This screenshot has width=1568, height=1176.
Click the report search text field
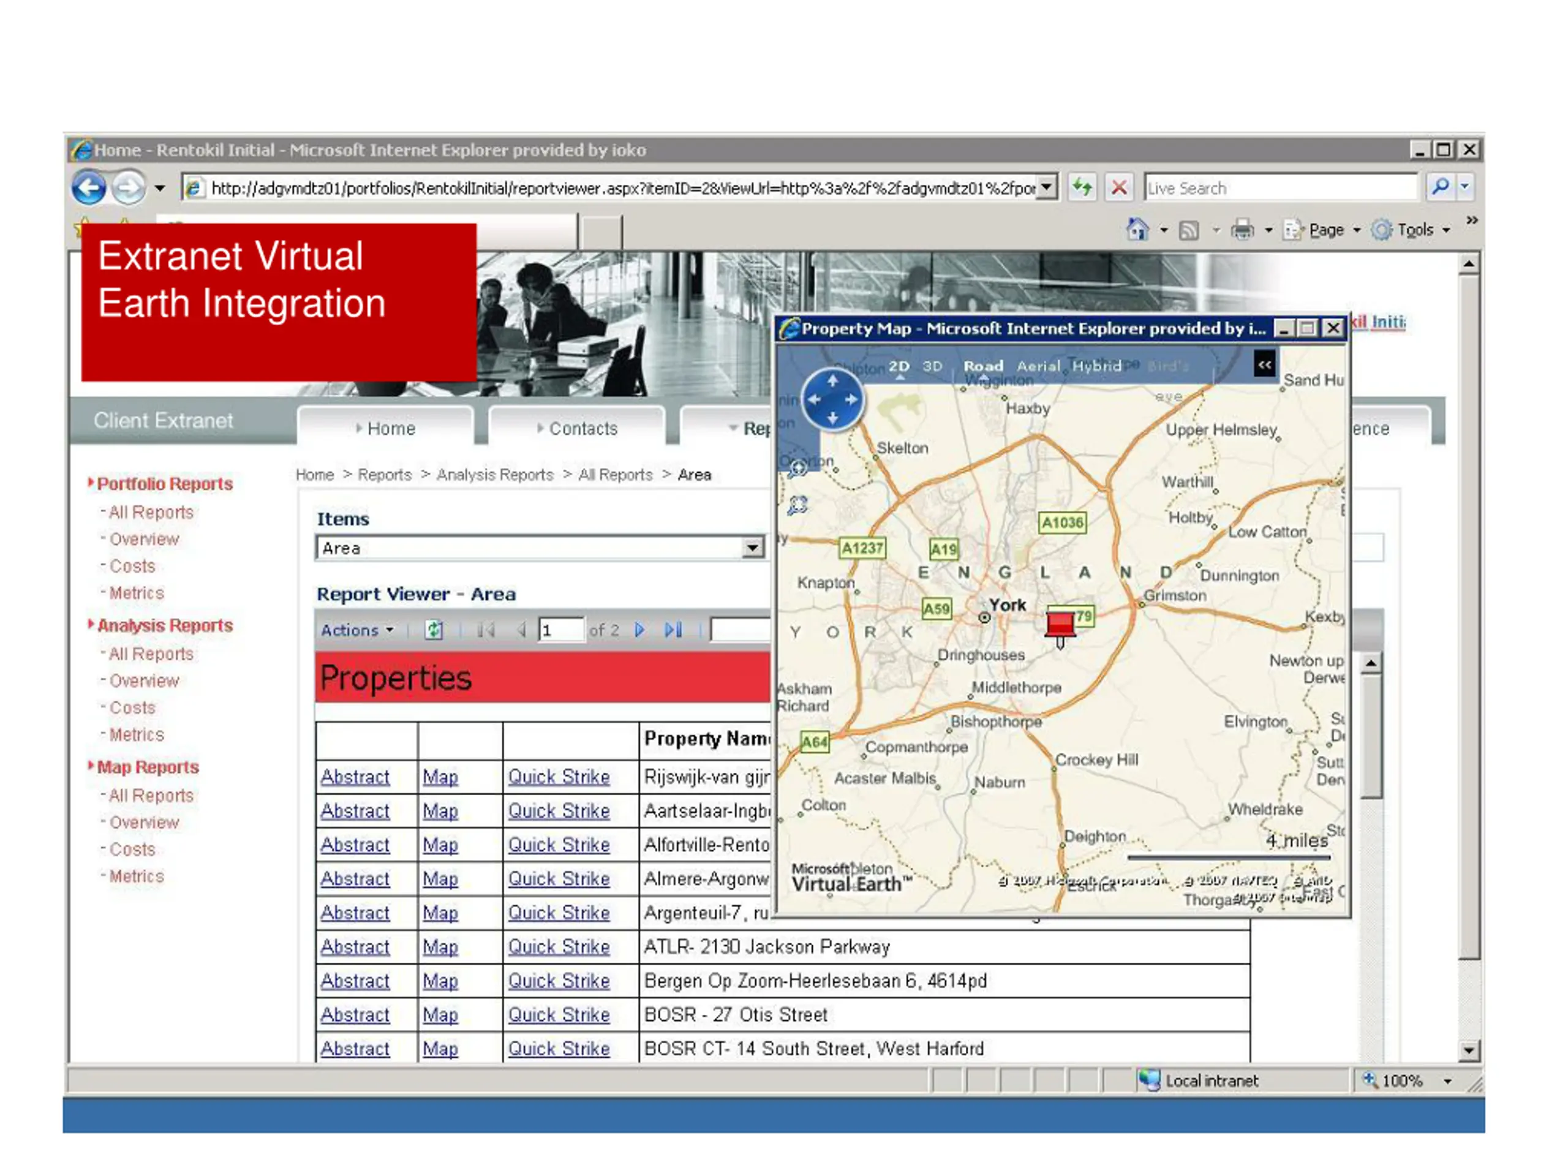point(740,630)
